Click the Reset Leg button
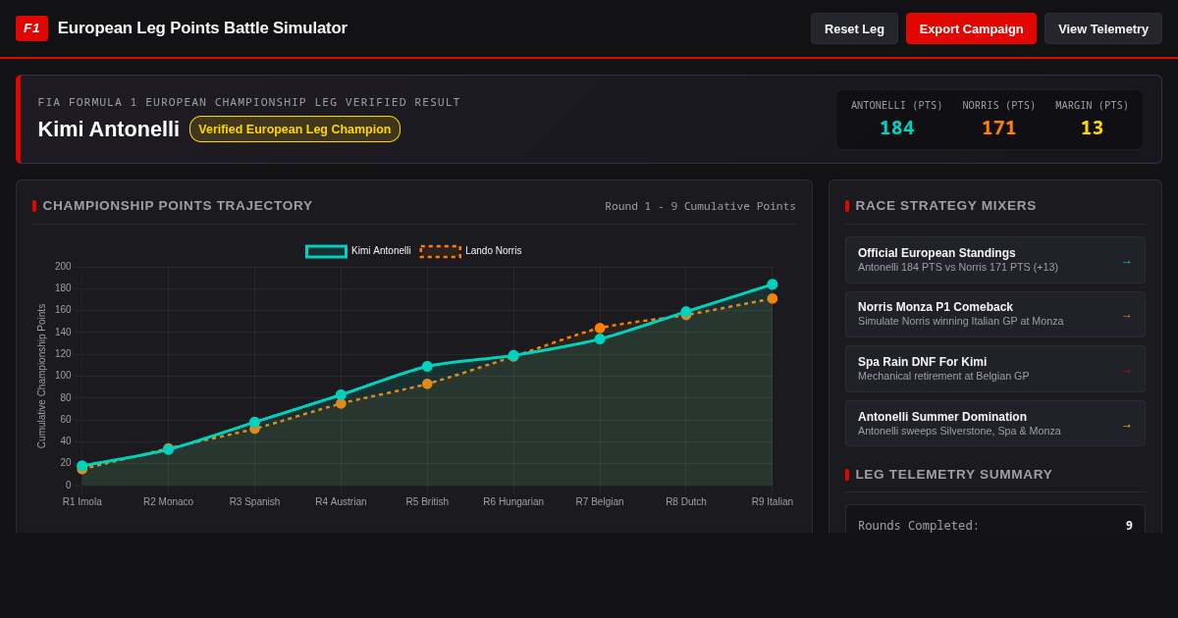This screenshot has height=618, width=1178. pyautogui.click(x=854, y=28)
